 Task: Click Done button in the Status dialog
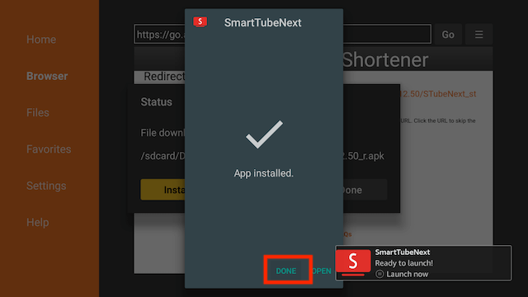(365, 190)
